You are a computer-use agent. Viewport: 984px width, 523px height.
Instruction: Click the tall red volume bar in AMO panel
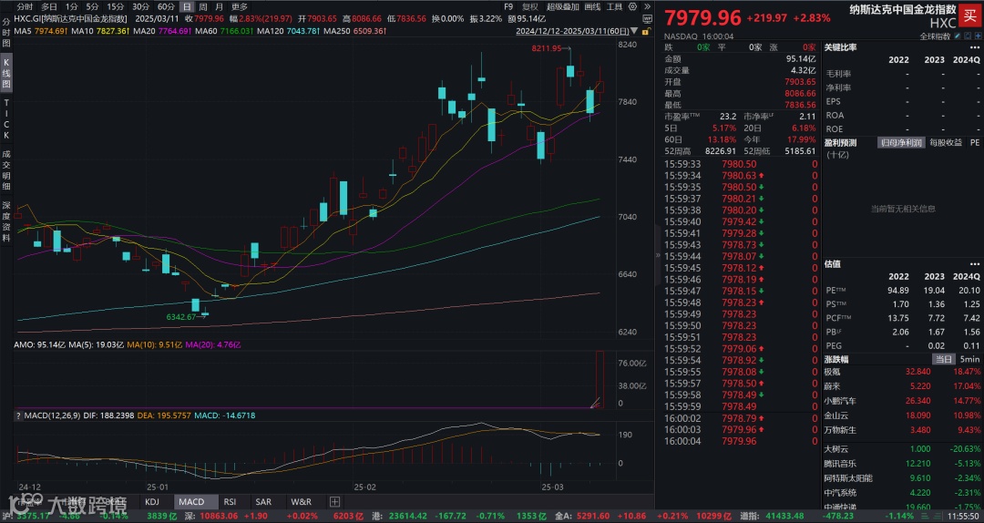(600, 380)
